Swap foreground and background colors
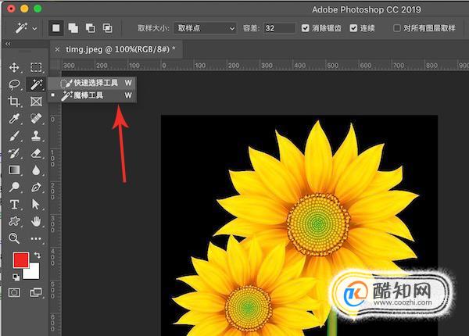Image resolution: width=469 pixels, height=336 pixels. pyautogui.click(x=38, y=255)
